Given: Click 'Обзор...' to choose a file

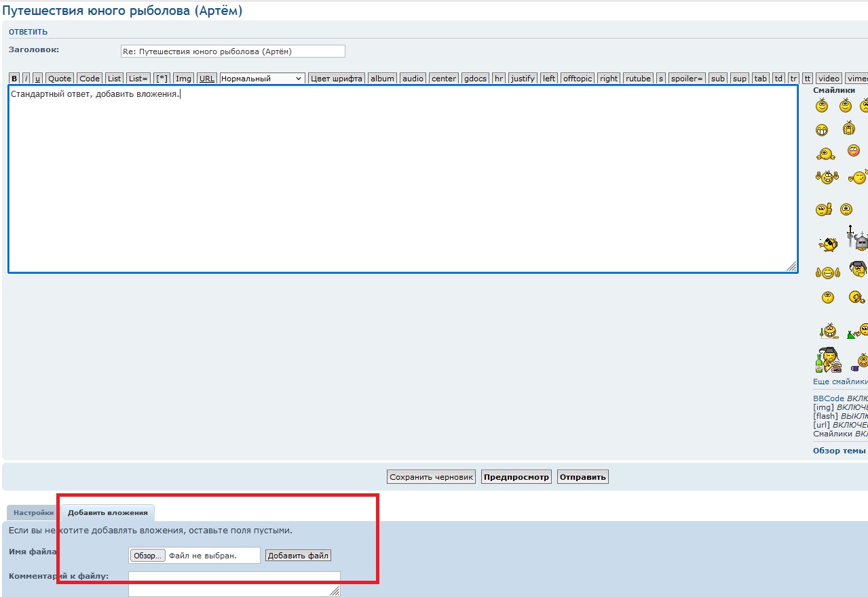Looking at the screenshot, I should click(147, 556).
